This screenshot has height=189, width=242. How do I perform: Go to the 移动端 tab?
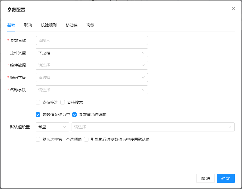click(71, 25)
